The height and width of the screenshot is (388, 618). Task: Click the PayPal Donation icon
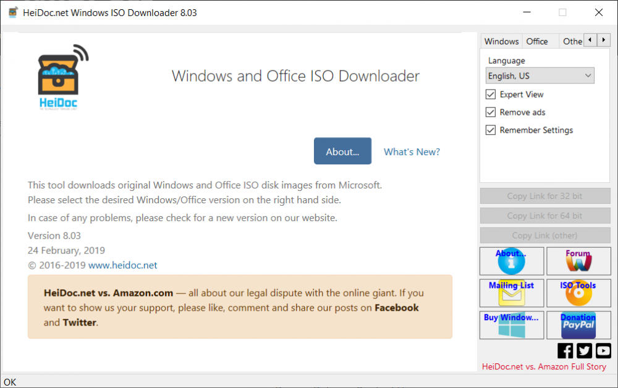pyautogui.click(x=578, y=326)
